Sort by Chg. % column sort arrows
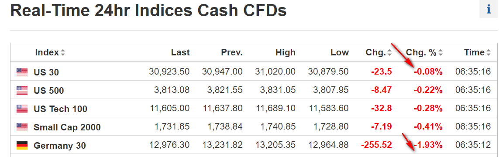Viewport: 499px width, 157px height. [440, 52]
